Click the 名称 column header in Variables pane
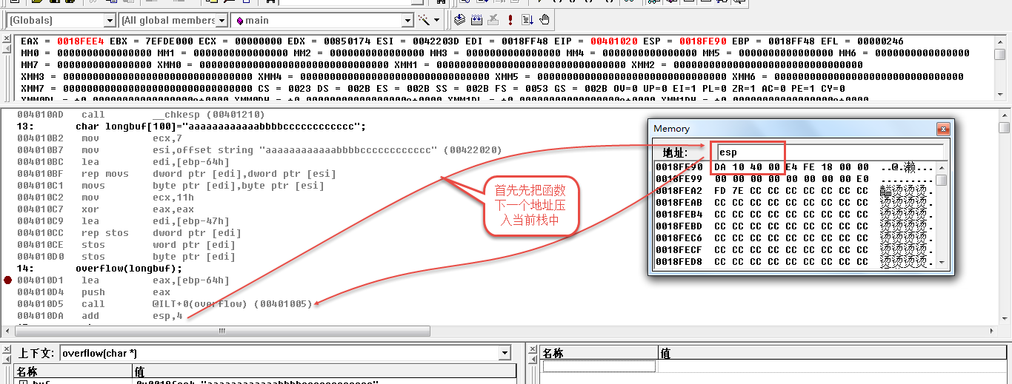The width and height of the screenshot is (1012, 384). point(73,371)
